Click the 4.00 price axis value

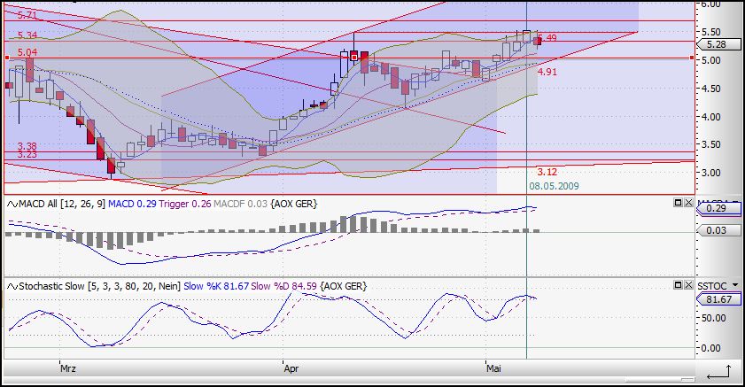(711, 117)
